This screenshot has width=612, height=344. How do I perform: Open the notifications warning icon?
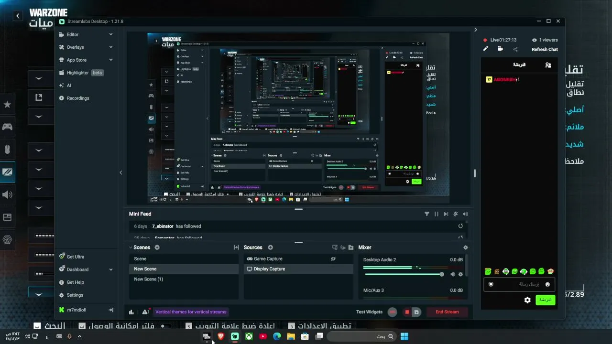(x=146, y=312)
